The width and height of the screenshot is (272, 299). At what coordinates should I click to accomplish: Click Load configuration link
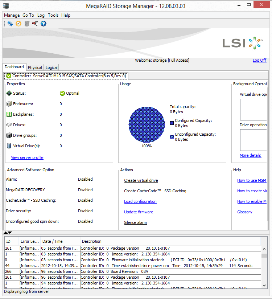(x=140, y=201)
